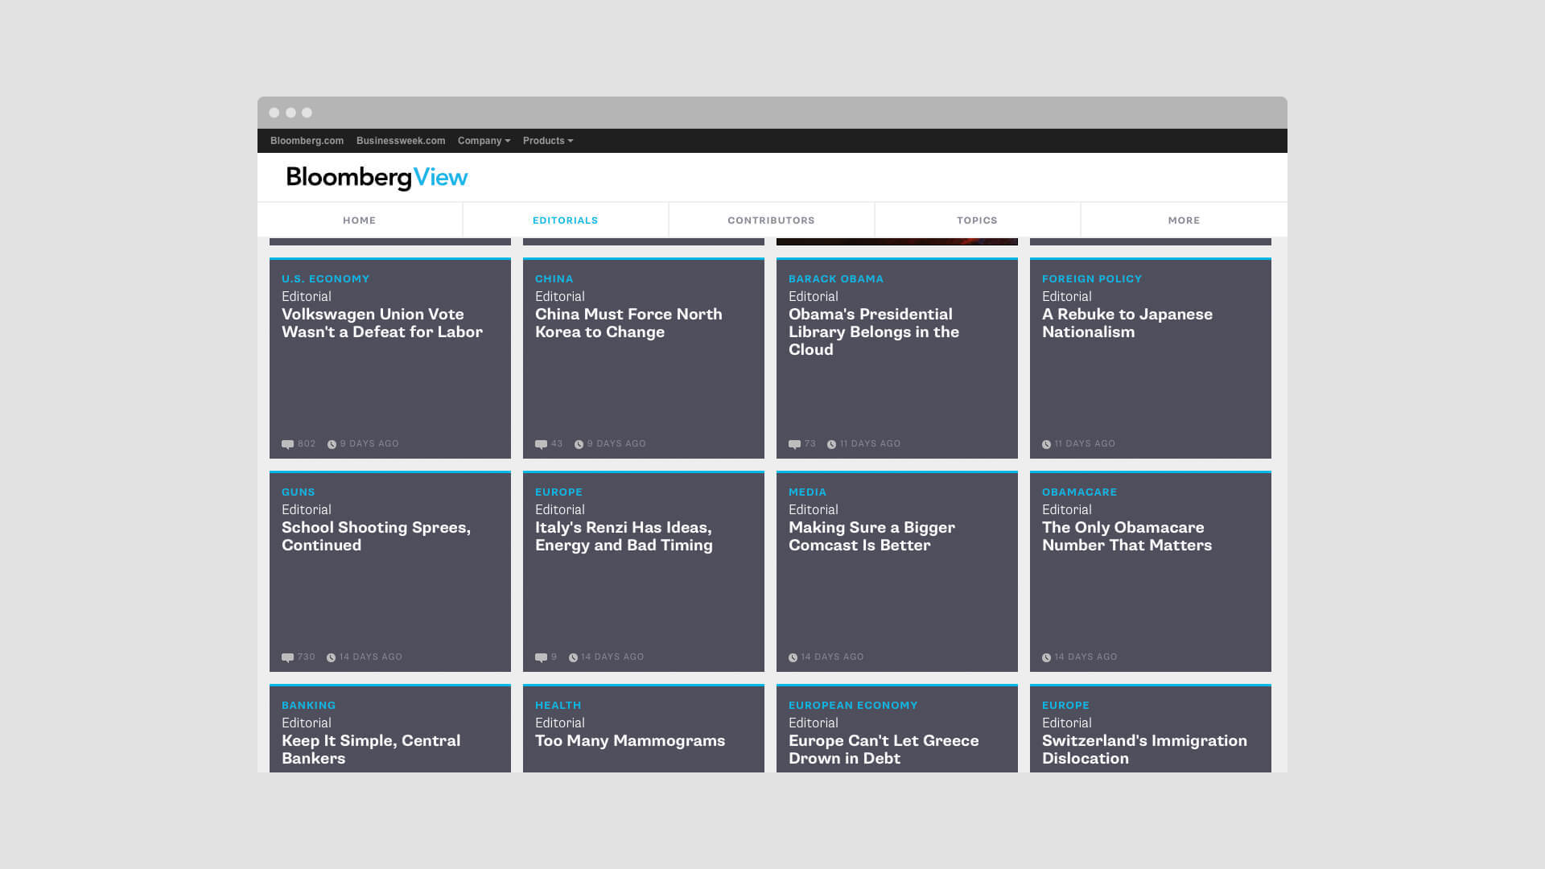The height and width of the screenshot is (869, 1545).
Task: Open the Topics tab
Action: coord(978,220)
